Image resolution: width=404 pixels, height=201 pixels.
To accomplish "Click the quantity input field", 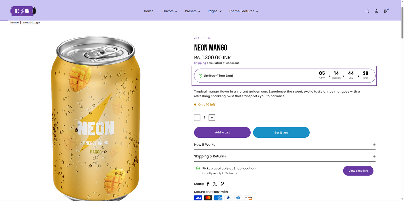I will (x=204, y=118).
